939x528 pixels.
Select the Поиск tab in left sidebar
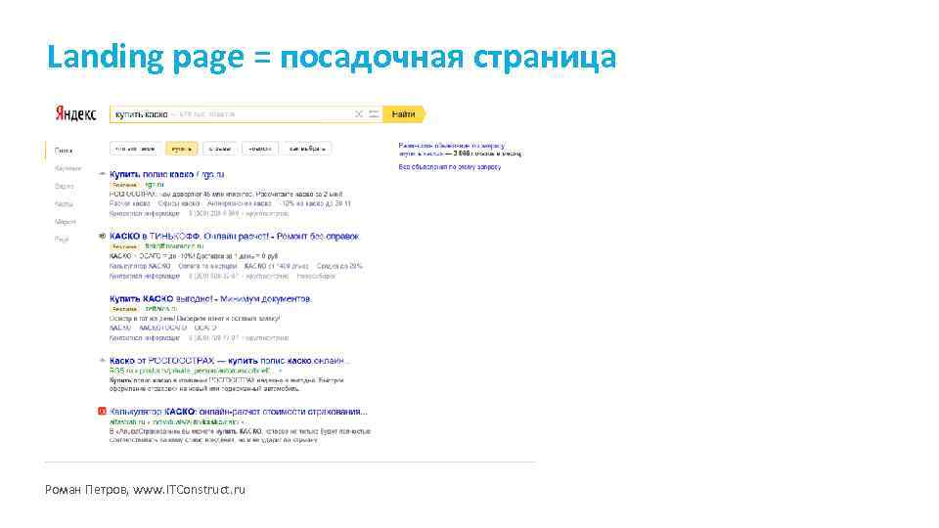point(64,151)
